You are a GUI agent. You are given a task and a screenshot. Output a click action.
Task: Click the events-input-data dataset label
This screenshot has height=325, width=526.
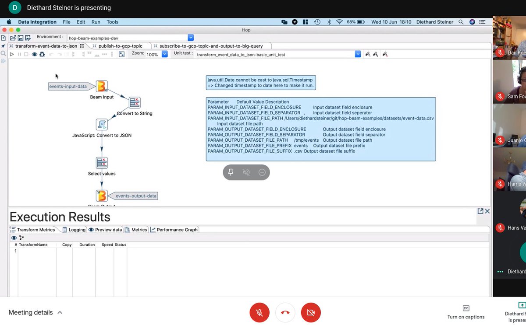(x=71, y=86)
